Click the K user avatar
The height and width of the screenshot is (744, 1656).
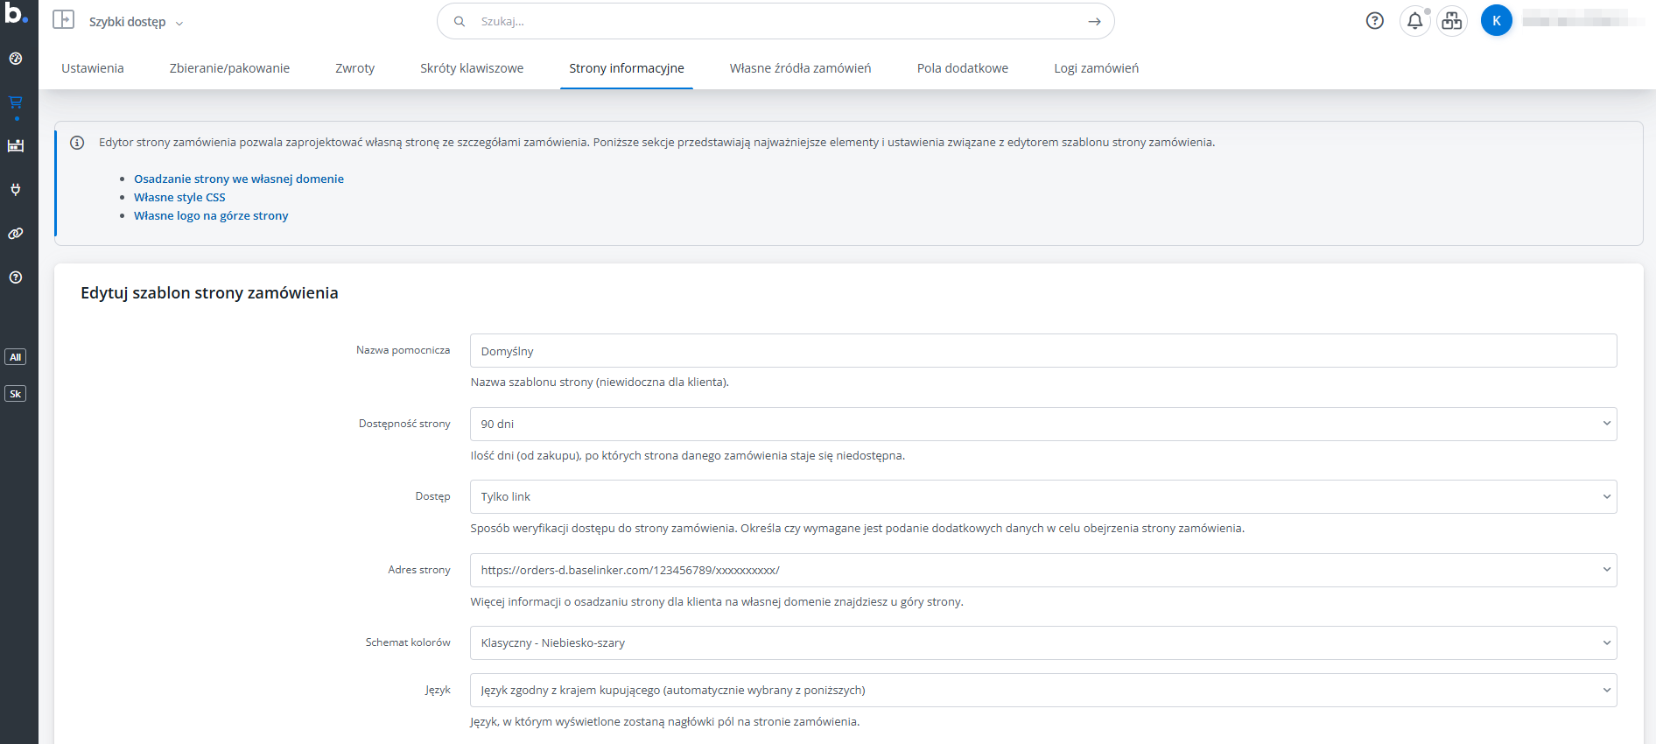(1496, 21)
